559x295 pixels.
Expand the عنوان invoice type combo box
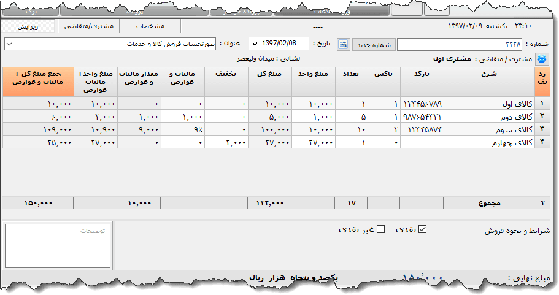click(9, 44)
